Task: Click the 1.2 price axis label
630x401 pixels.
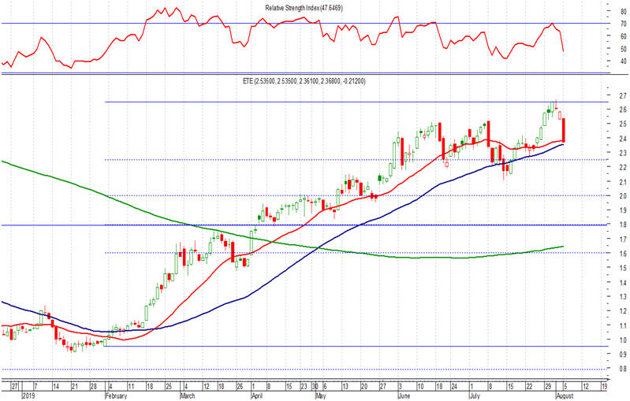Action: pyautogui.click(x=623, y=311)
